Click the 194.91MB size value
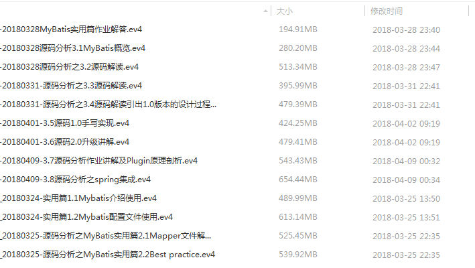The image size is (475, 268). pos(298,29)
